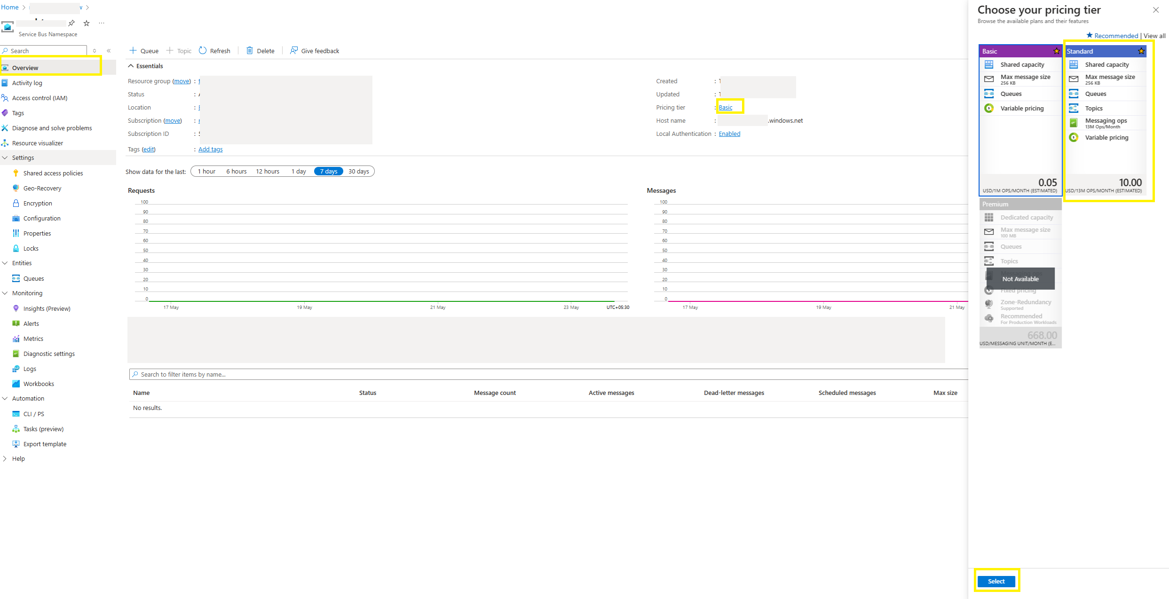The image size is (1169, 599).
Task: Click the sidebar search expand arrows
Action: click(x=95, y=51)
